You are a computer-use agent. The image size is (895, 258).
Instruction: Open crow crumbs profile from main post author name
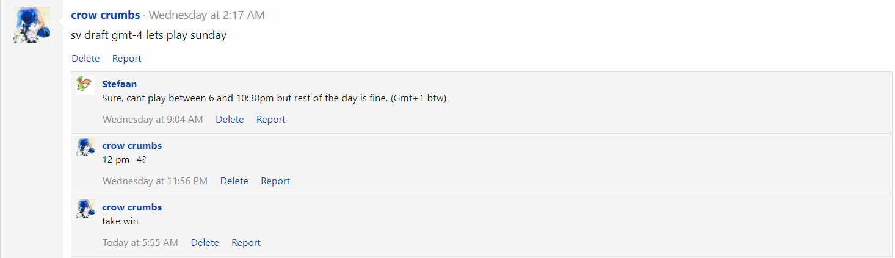[105, 15]
